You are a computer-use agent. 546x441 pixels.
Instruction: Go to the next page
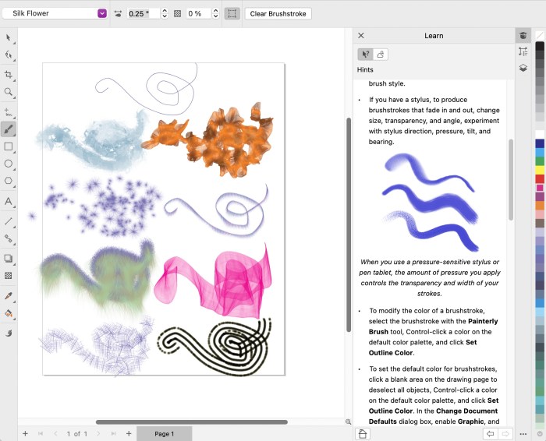[98, 434]
